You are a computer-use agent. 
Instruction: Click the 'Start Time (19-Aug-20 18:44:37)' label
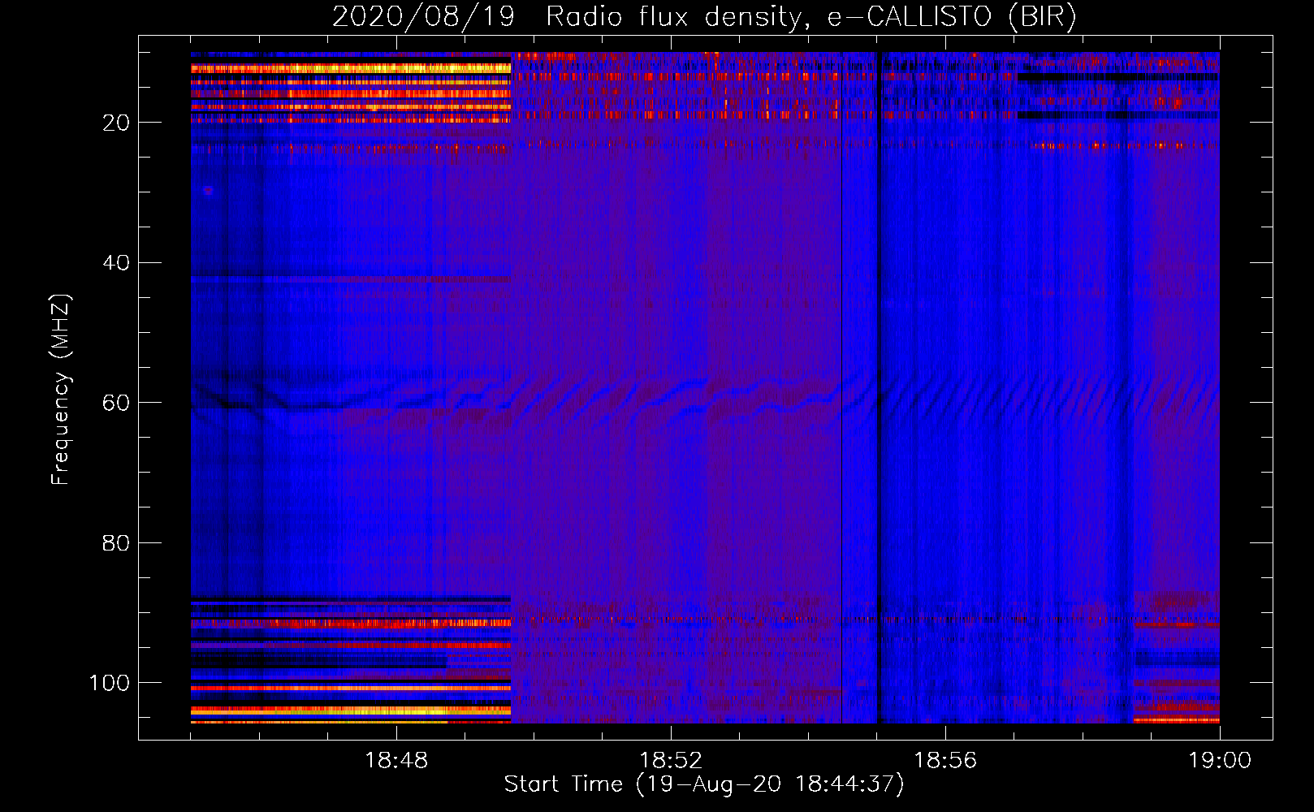[704, 784]
